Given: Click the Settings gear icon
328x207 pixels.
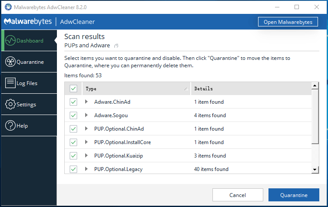Looking at the screenshot, I should point(10,104).
